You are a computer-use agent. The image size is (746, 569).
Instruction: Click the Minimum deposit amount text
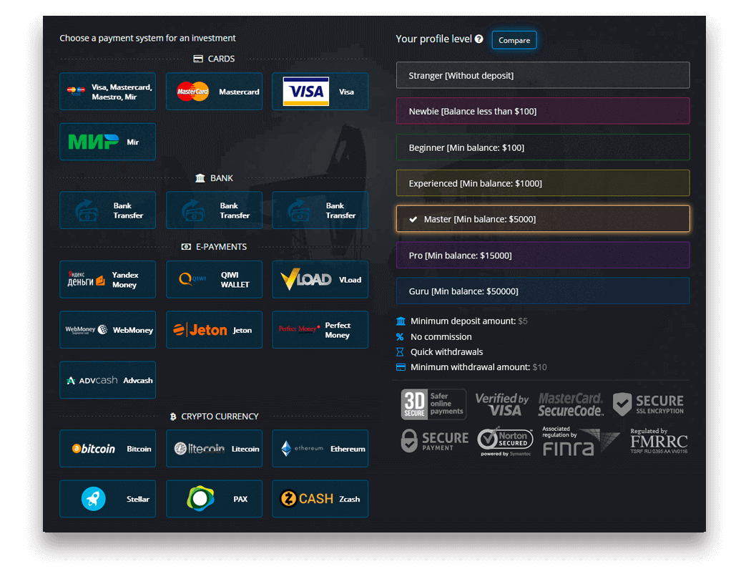(x=468, y=321)
